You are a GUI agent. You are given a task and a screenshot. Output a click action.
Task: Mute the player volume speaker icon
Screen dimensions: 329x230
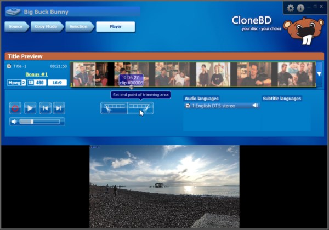[14, 122]
